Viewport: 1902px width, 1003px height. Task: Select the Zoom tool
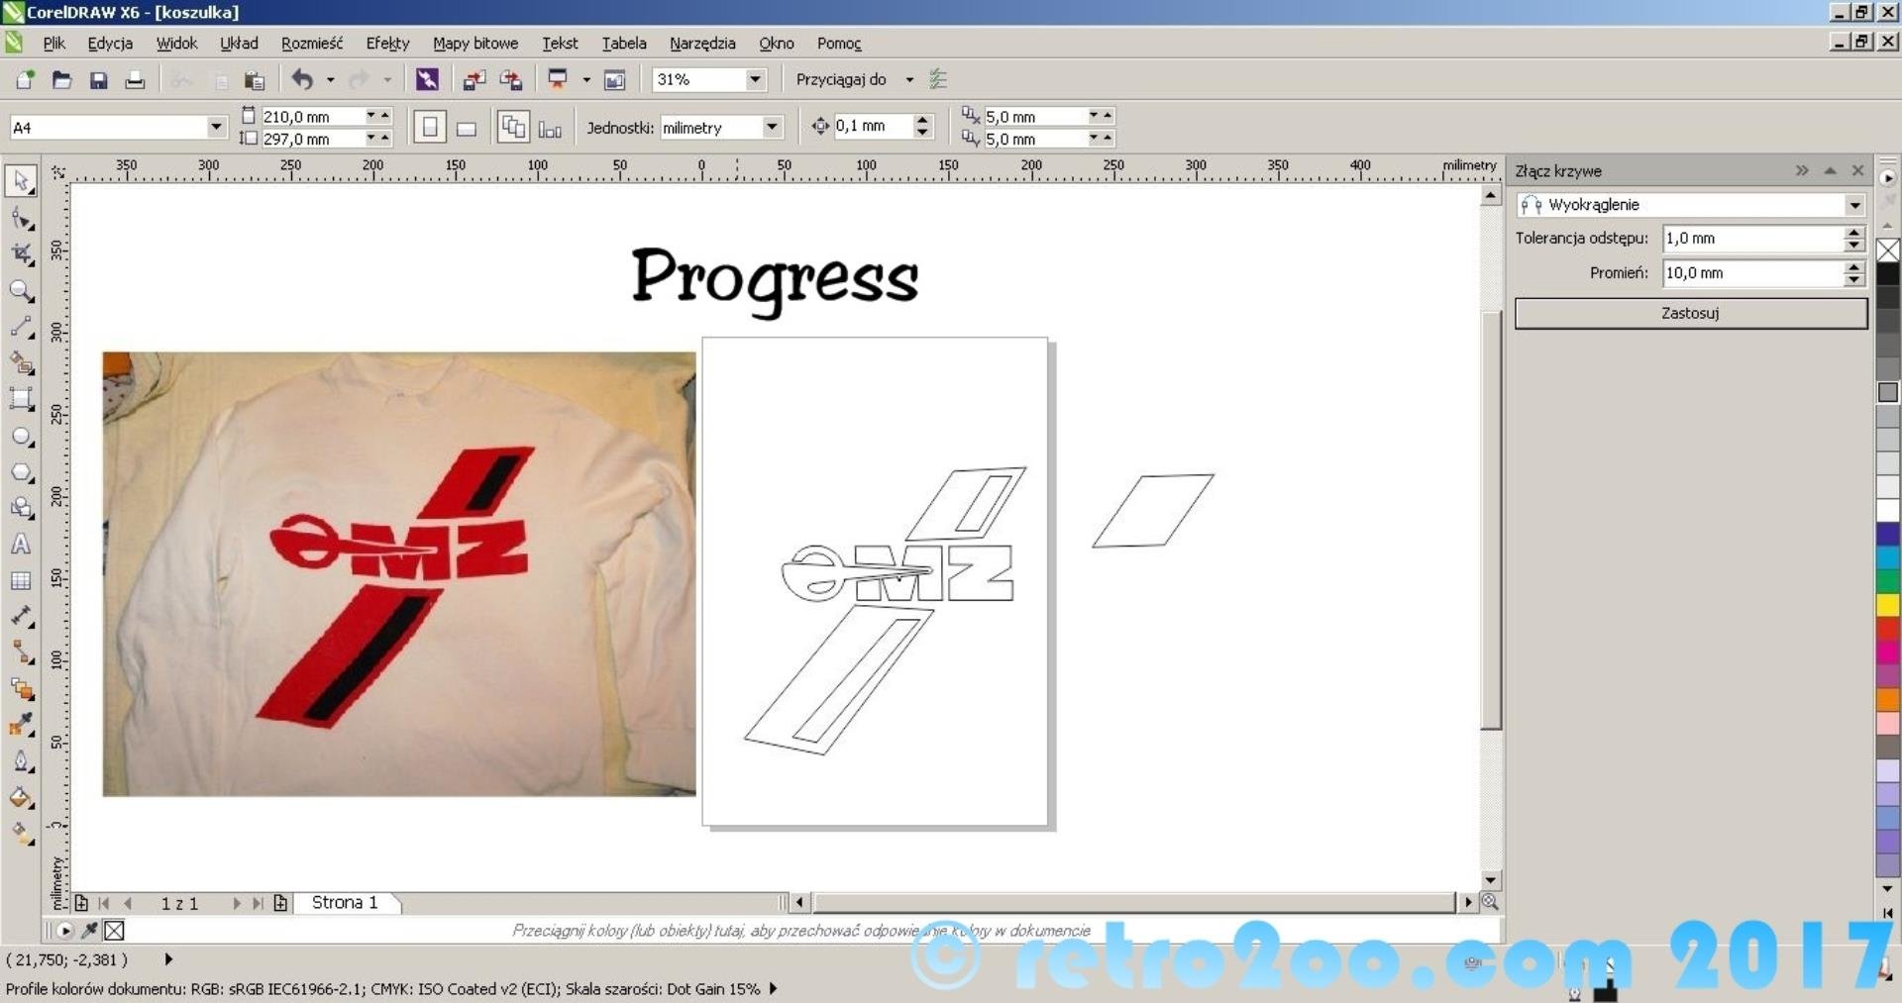click(20, 290)
